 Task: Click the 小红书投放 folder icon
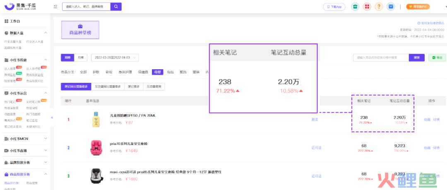pyautogui.click(x=7, y=60)
